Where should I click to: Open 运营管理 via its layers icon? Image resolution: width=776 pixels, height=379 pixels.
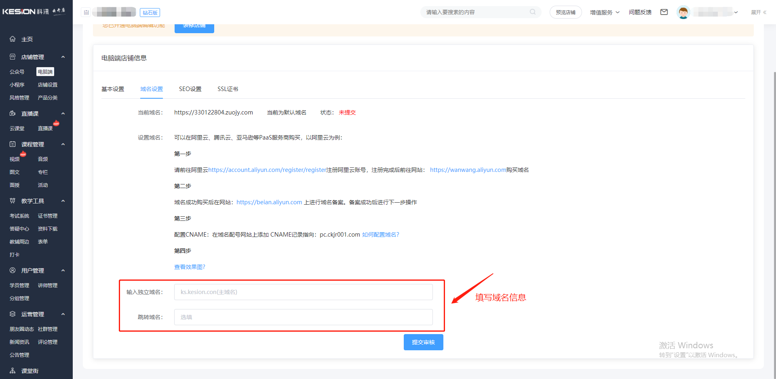click(12, 314)
